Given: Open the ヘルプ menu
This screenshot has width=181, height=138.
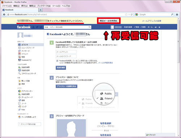Looking at the screenshot, I should click(x=66, y=6).
